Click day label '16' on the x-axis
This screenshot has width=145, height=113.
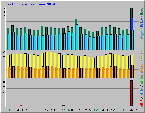72,110
